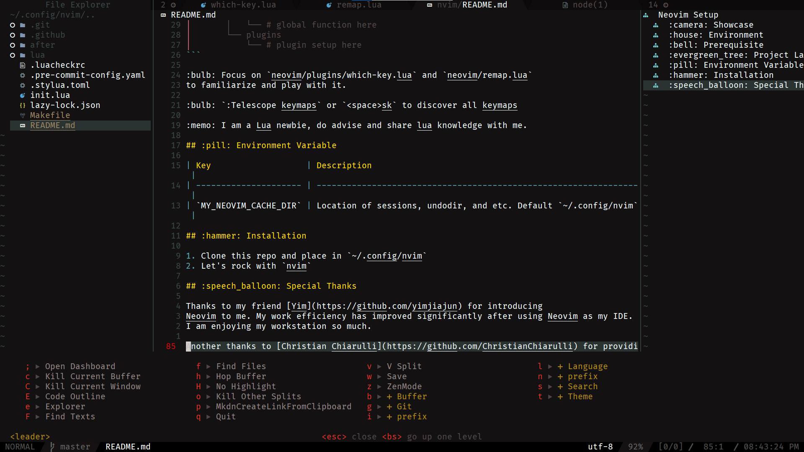Screen dimensions: 804x452
Task: Select the Find Files which-key entry
Action: pos(241,367)
